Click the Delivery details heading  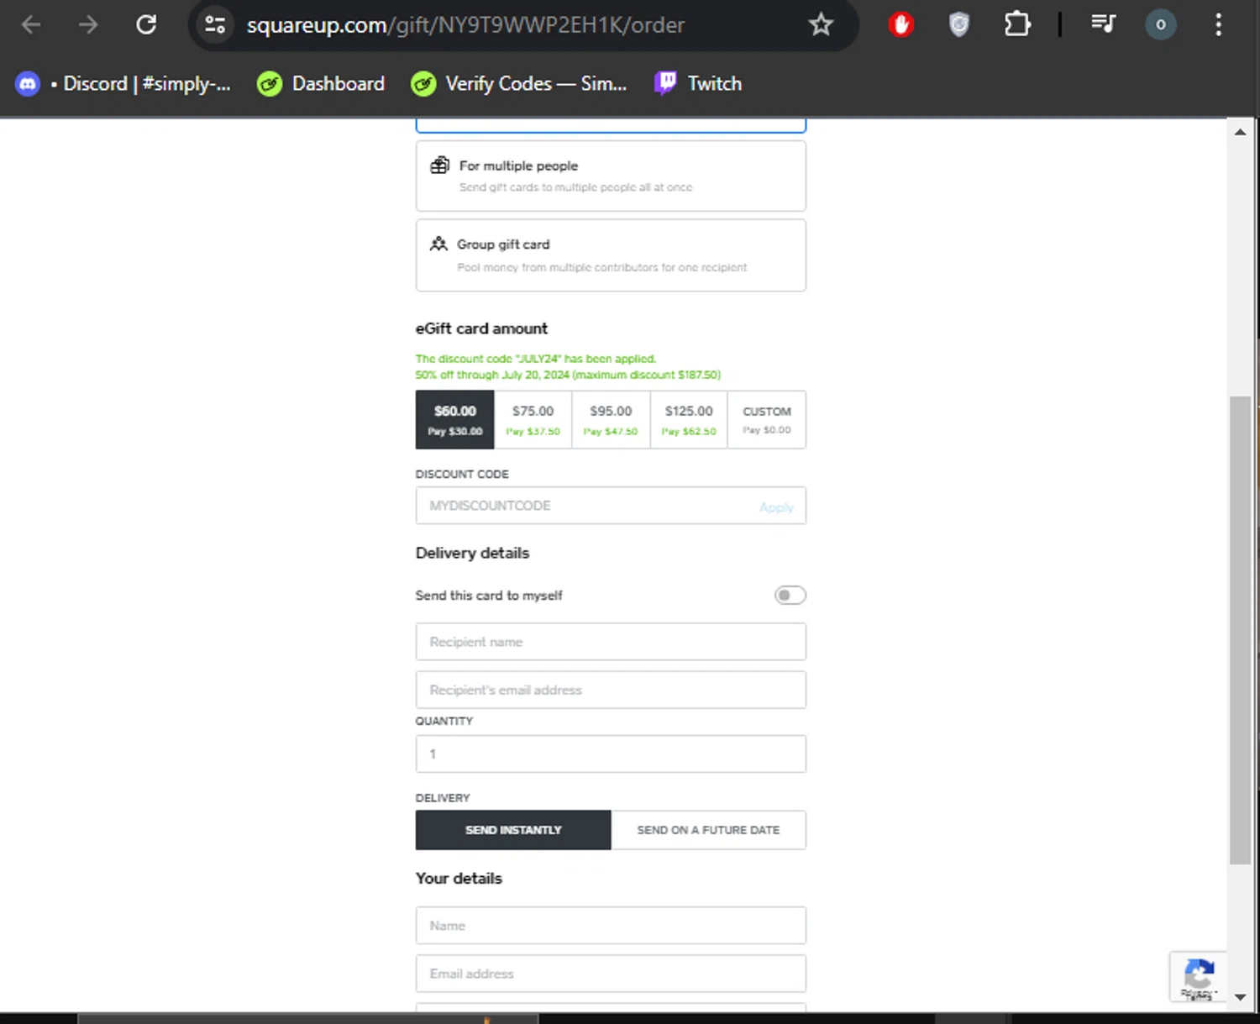[472, 553]
